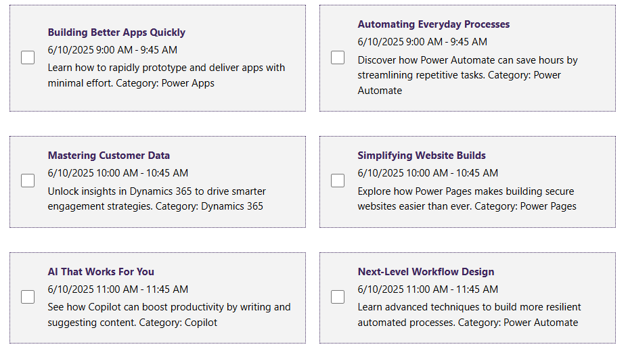Click the Building Better Apps Quickly title
This screenshot has width=626, height=353.
click(x=116, y=32)
